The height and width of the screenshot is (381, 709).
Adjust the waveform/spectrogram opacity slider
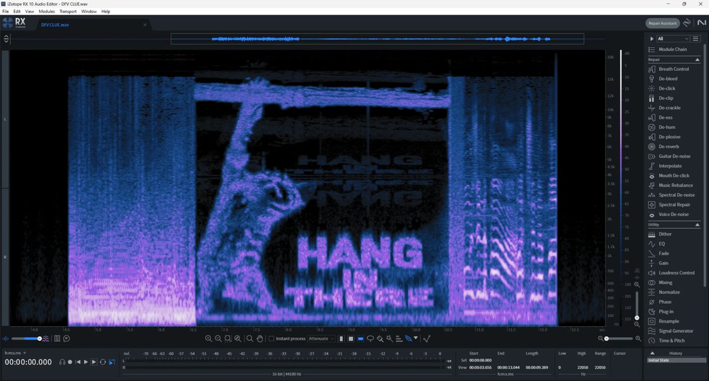tap(40, 339)
